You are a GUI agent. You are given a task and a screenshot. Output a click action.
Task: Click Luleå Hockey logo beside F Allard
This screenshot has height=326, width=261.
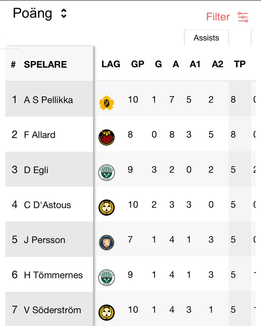107,138
